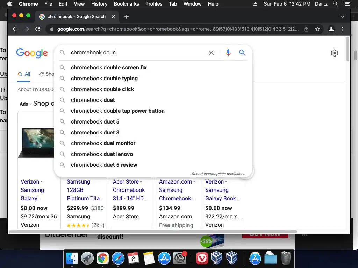Open Chrome three-dot menu

tap(343, 29)
